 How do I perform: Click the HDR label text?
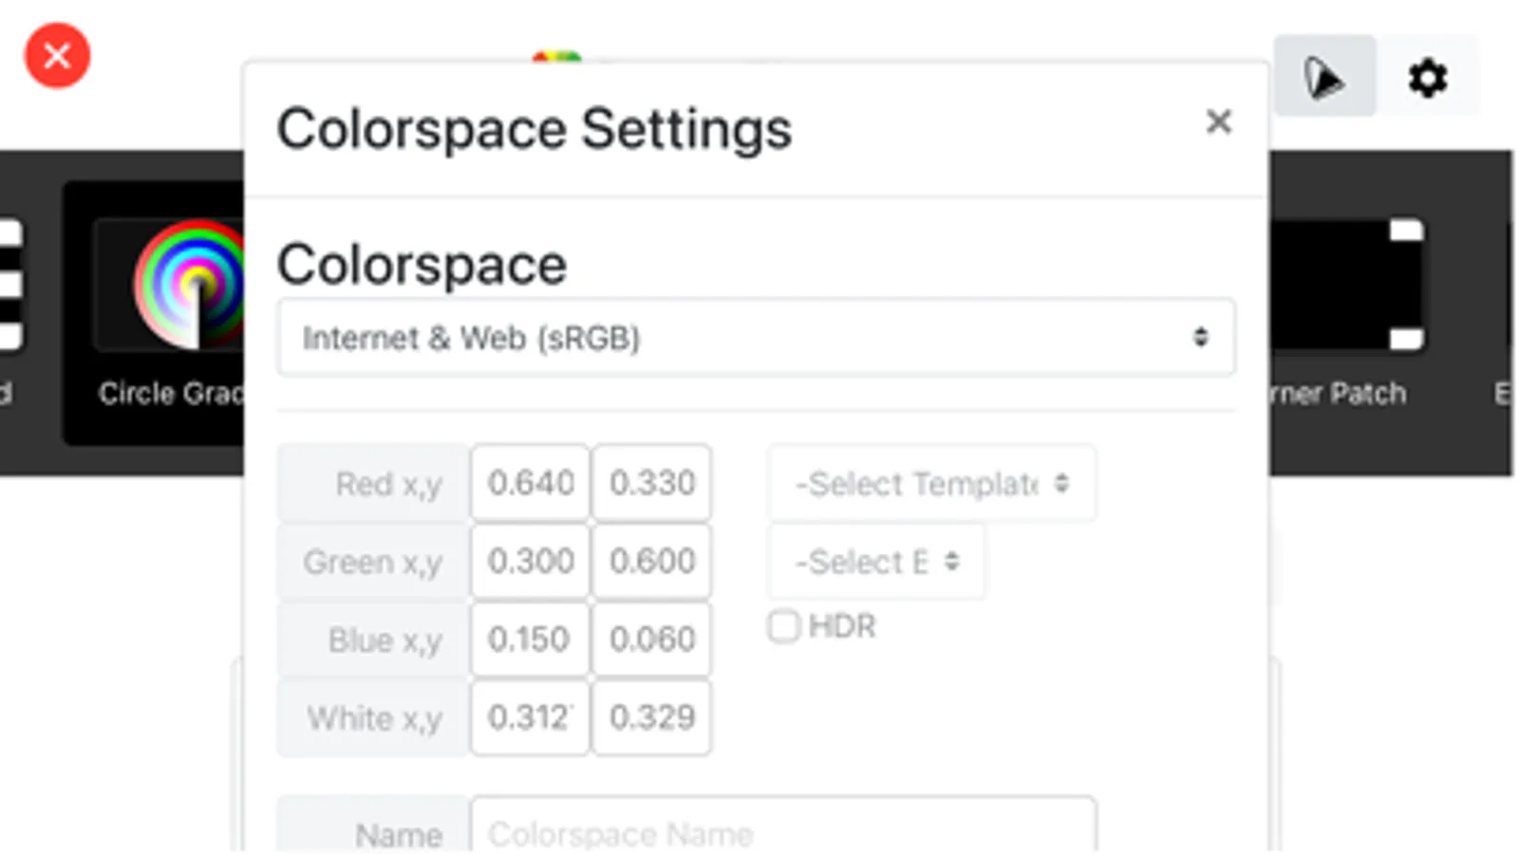click(x=842, y=626)
